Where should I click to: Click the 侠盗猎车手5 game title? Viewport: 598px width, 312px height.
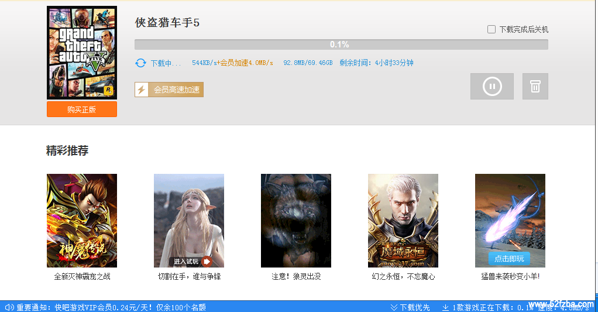click(x=167, y=22)
